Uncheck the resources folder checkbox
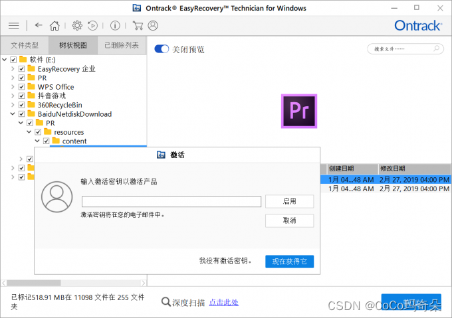Image resolution: width=452 pixels, height=318 pixels. [x=38, y=132]
